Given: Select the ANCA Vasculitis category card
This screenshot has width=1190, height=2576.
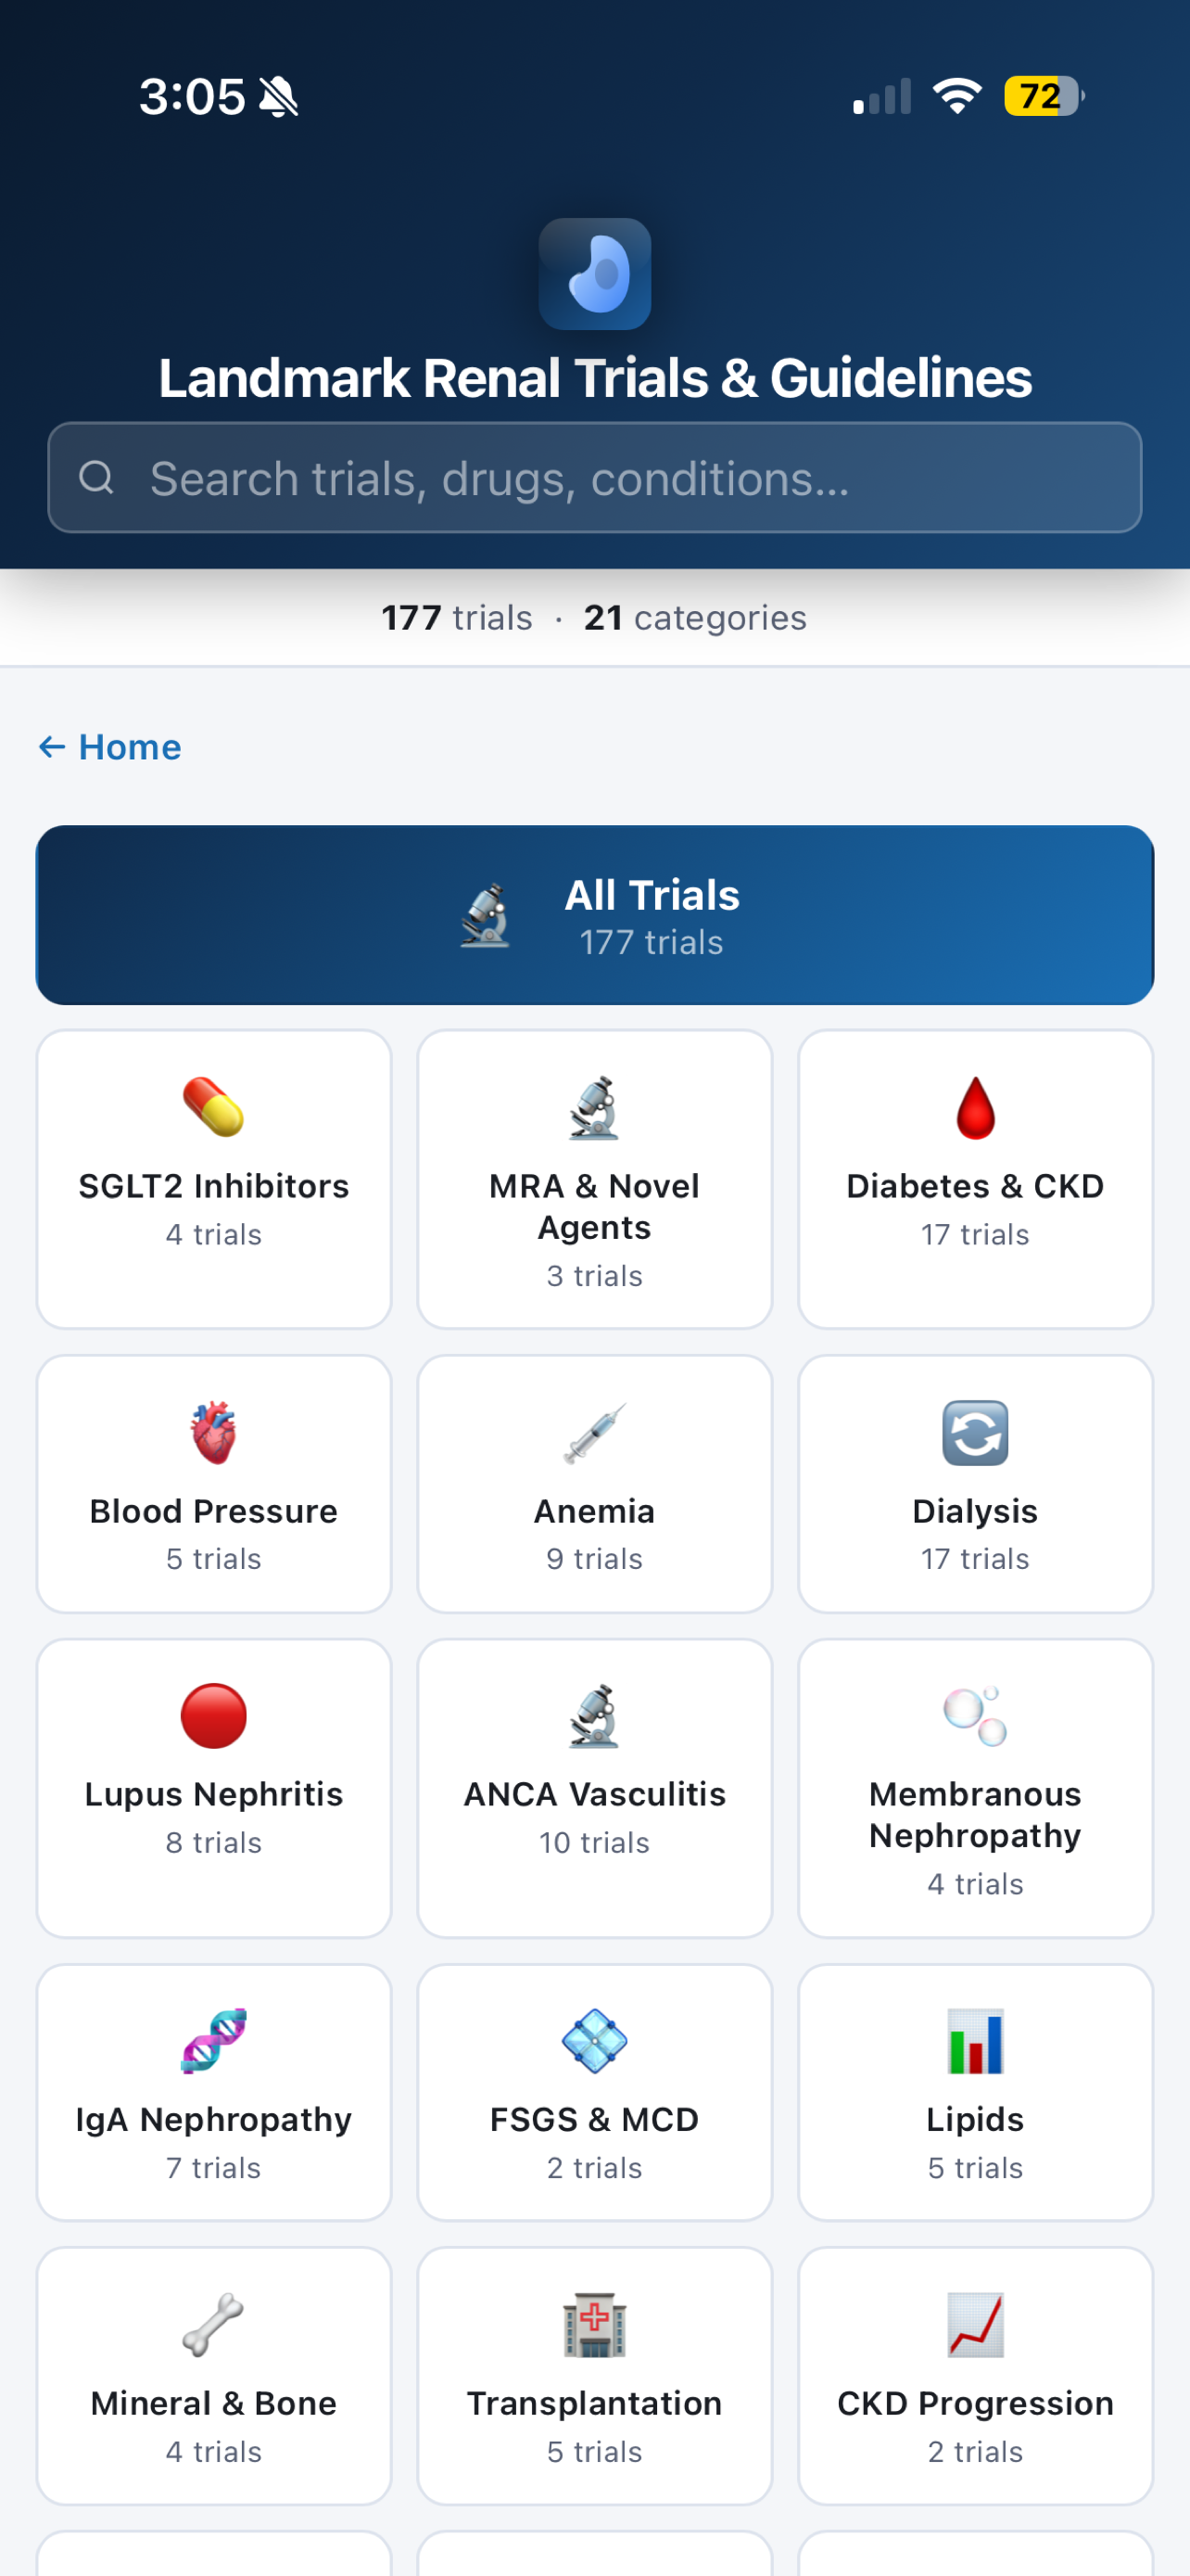Looking at the screenshot, I should coord(594,1787).
